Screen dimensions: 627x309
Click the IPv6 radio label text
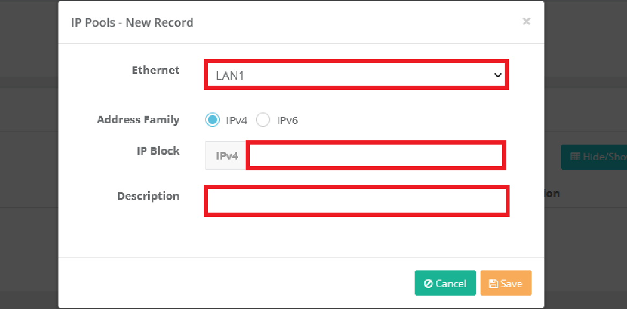287,120
